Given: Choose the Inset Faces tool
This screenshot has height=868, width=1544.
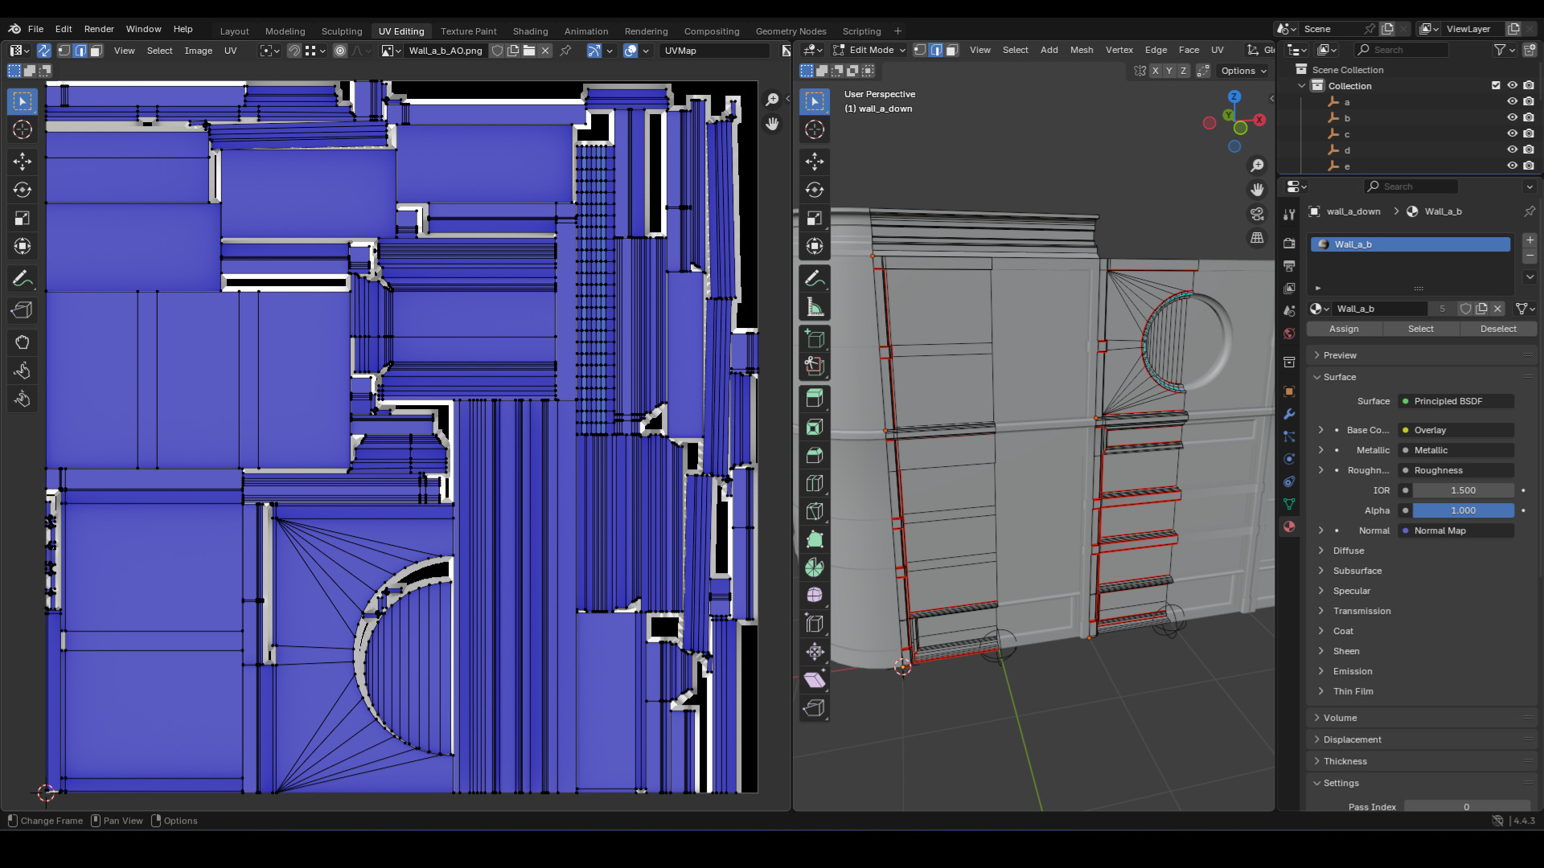Looking at the screenshot, I should [x=815, y=427].
